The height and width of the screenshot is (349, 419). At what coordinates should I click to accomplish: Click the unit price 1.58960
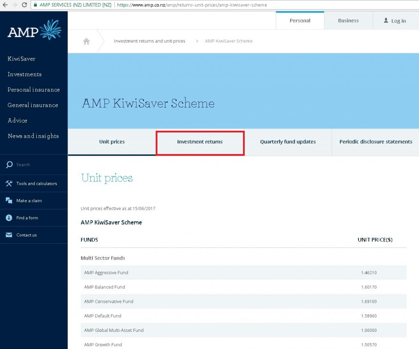(x=369, y=316)
